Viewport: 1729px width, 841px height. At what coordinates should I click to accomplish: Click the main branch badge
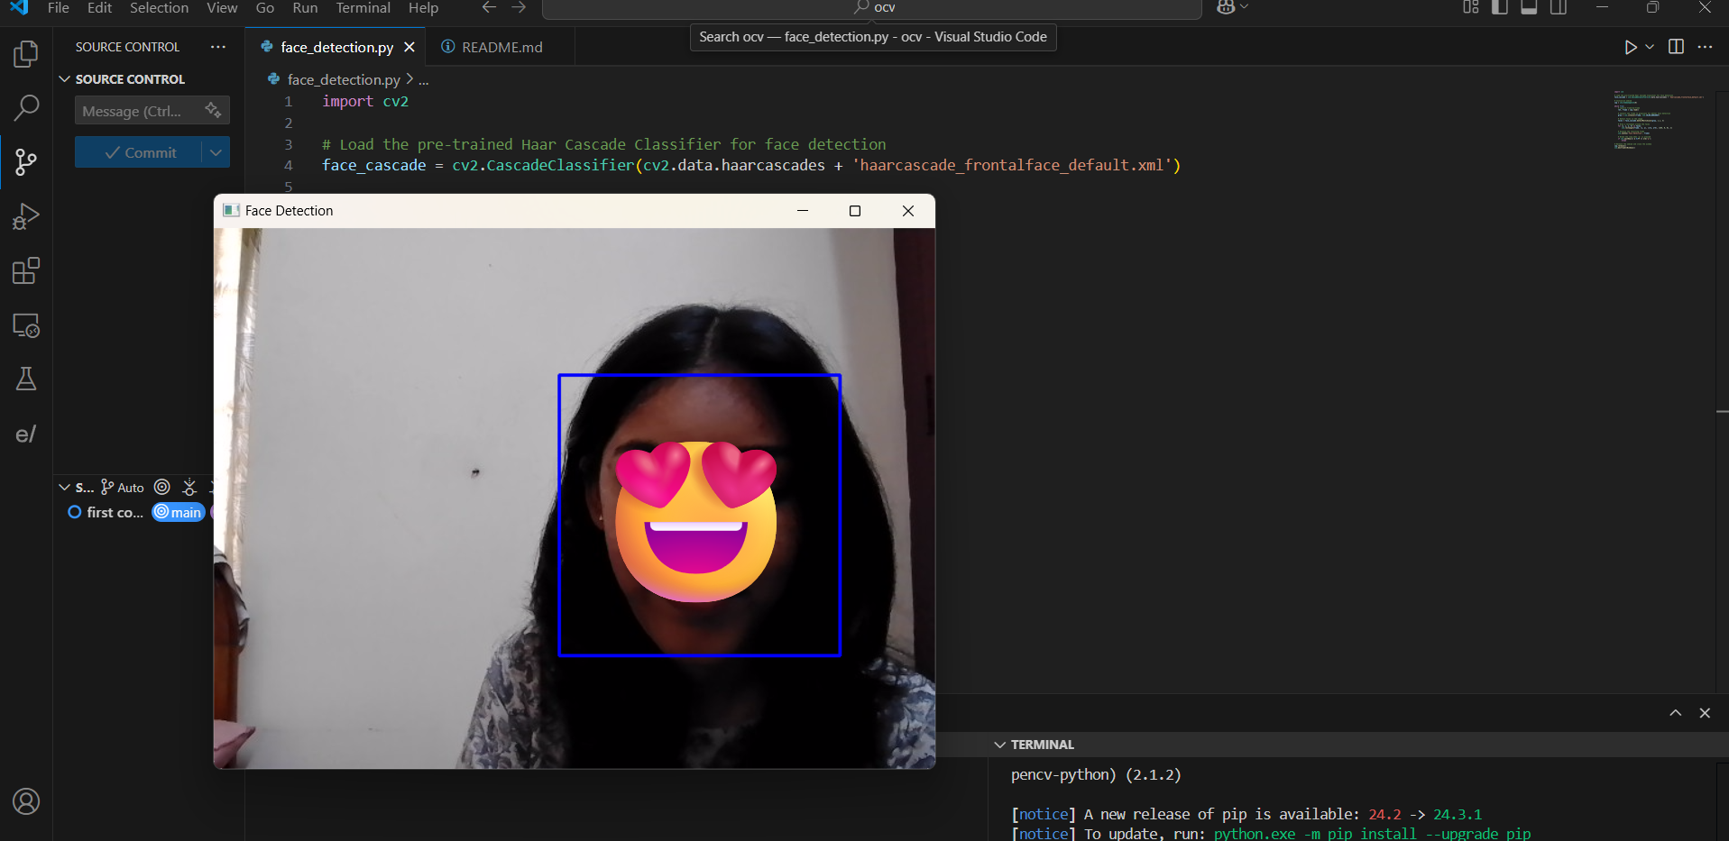[179, 512]
